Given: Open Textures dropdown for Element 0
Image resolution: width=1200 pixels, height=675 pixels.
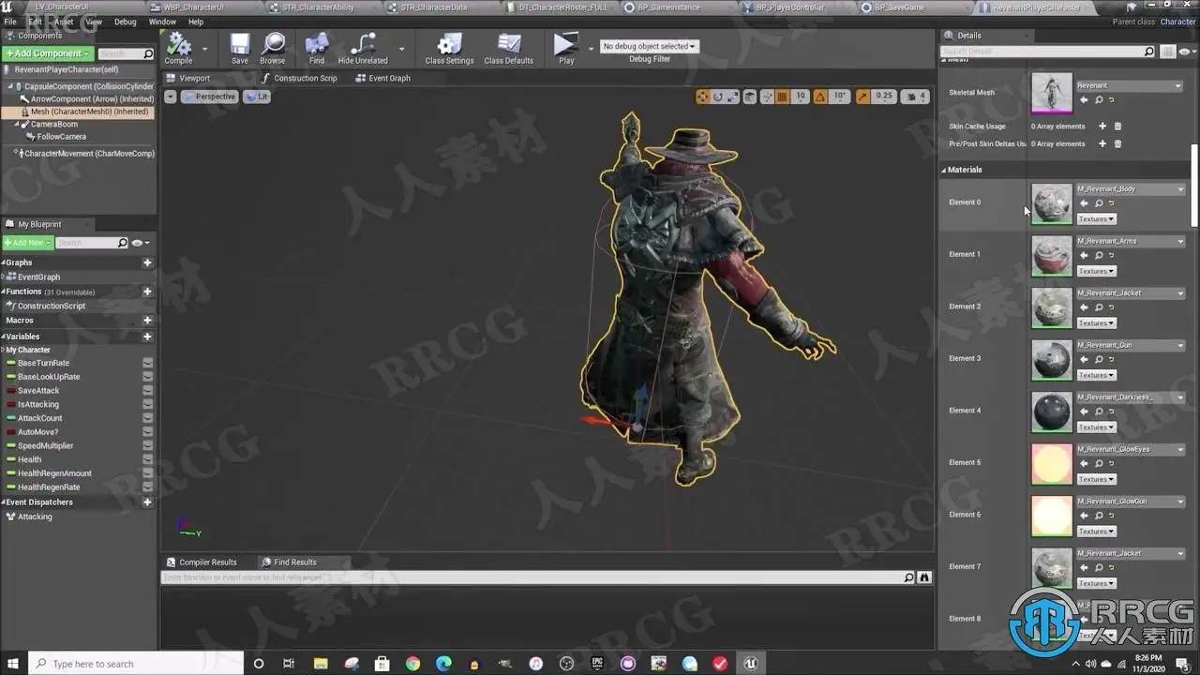Looking at the screenshot, I should click(x=1096, y=219).
